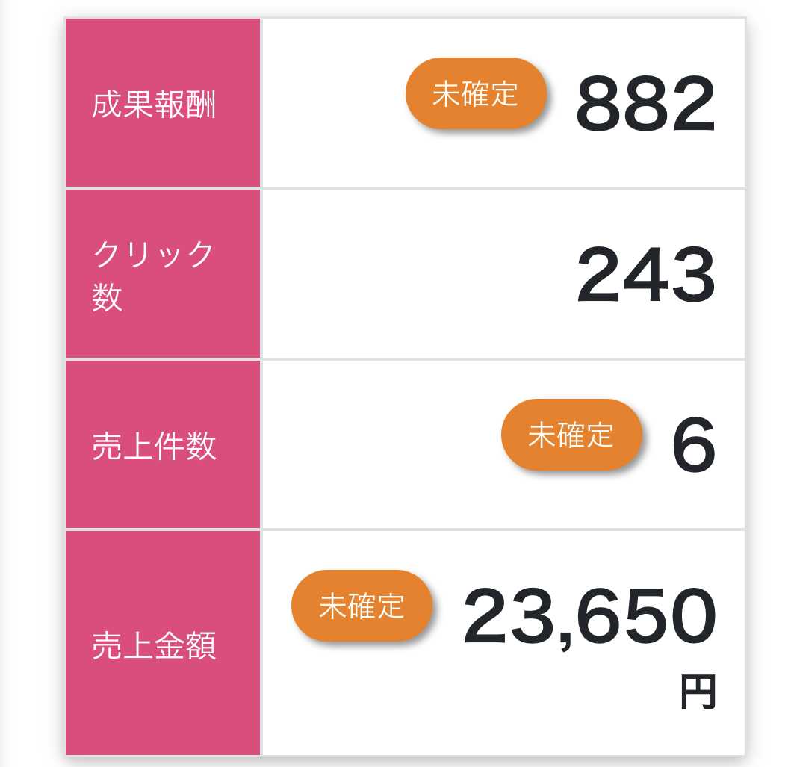This screenshot has height=767, width=788.
Task: Click the empty area below 未確定 in 売上金額 row
Action: [x=362, y=695]
